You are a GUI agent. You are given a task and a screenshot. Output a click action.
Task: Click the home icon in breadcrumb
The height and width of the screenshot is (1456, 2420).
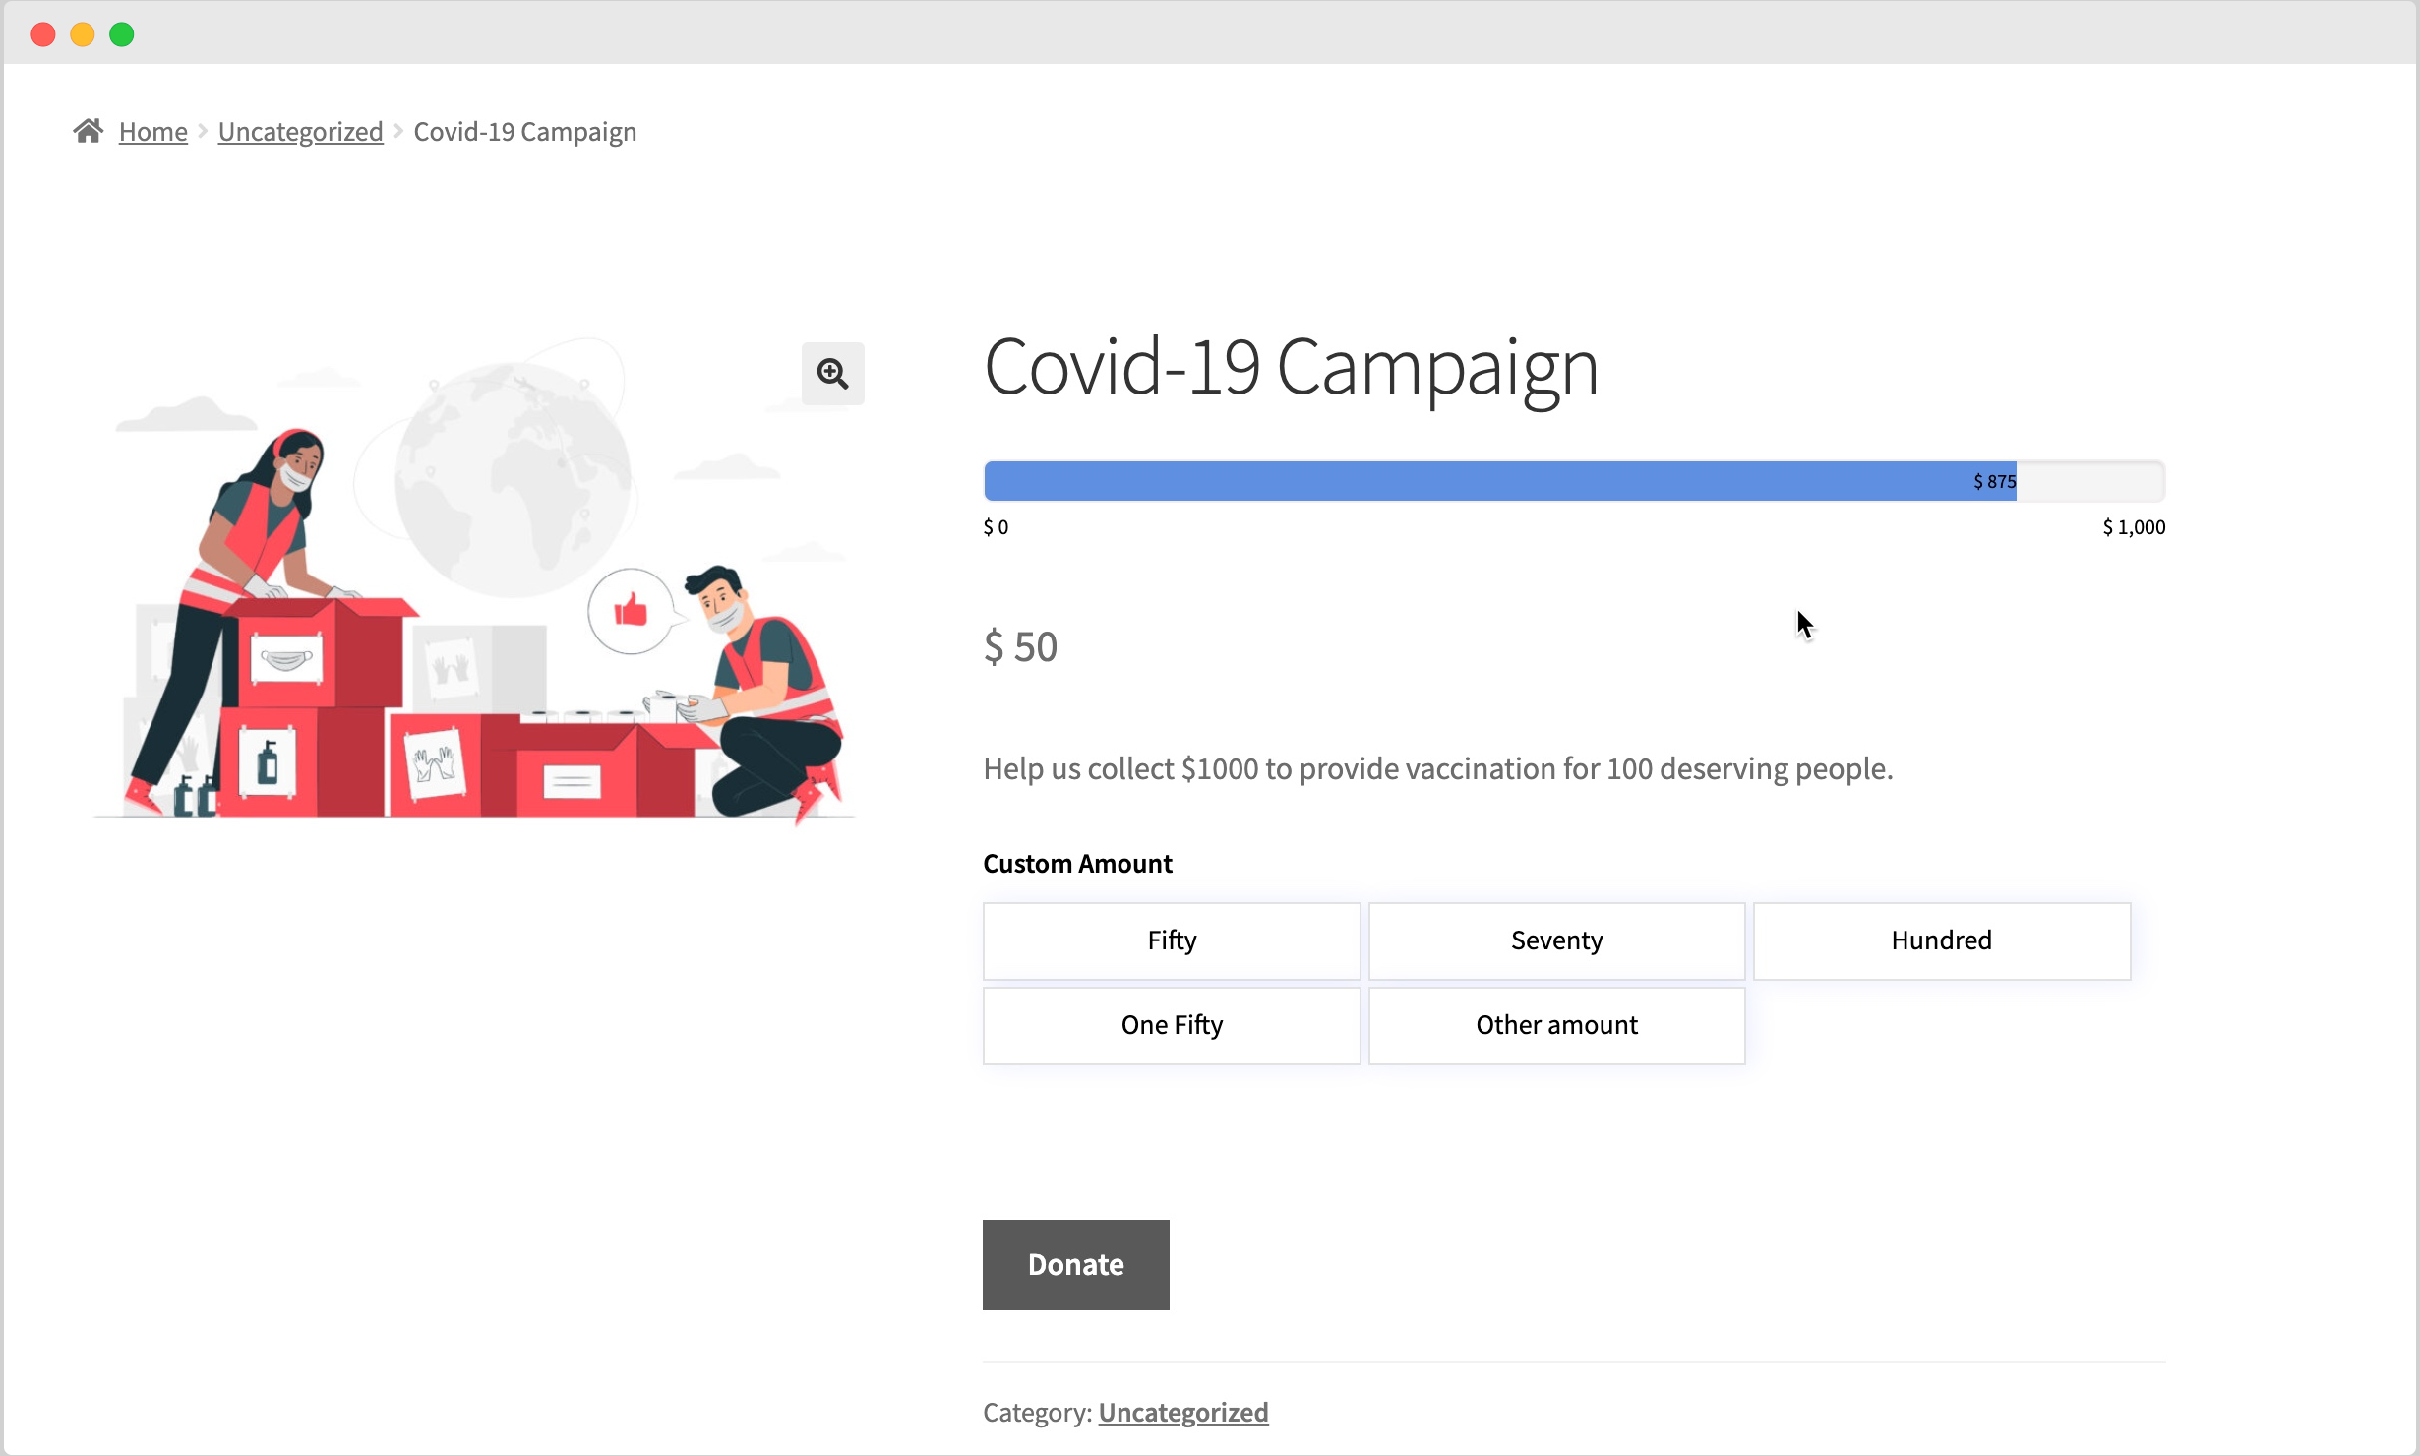click(x=89, y=131)
